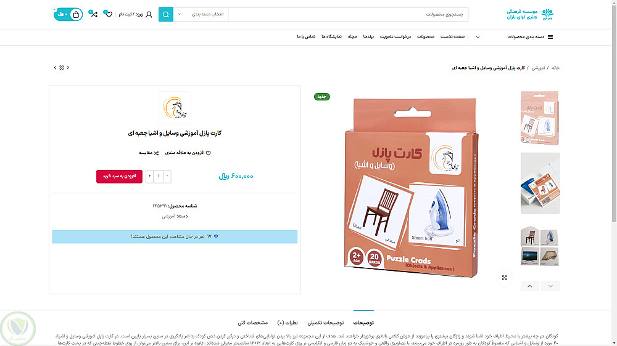Switch to the مشخصات فنی tab
The height and width of the screenshot is (346, 617).
point(252,323)
